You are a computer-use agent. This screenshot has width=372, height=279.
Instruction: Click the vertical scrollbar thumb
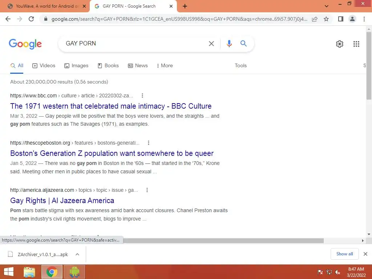pos(369,66)
